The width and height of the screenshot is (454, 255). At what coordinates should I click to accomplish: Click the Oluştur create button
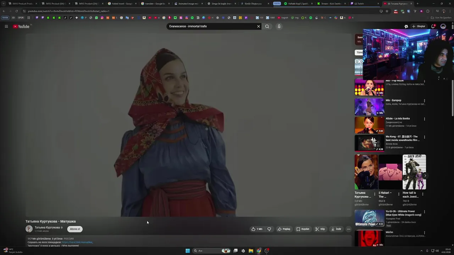[419, 26]
